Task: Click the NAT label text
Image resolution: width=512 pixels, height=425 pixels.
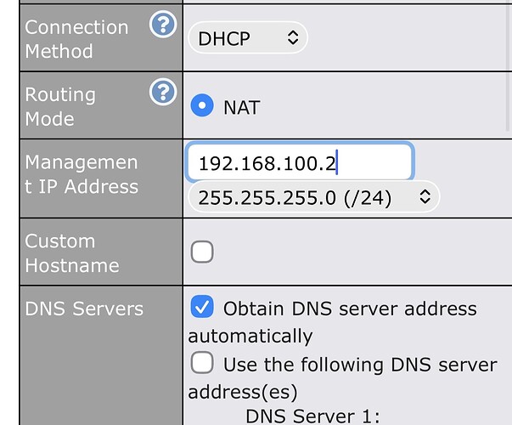Action: coord(241,107)
